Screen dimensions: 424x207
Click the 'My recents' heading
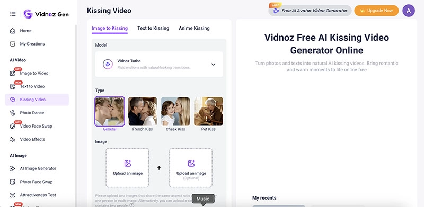tap(264, 198)
